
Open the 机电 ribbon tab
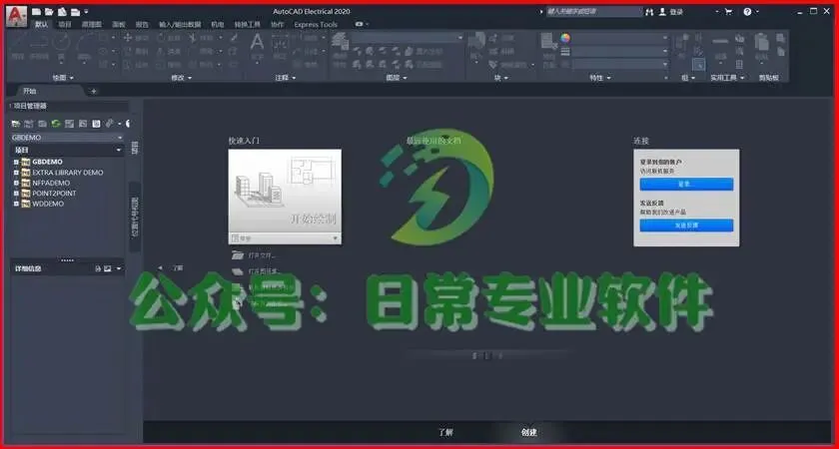click(218, 25)
